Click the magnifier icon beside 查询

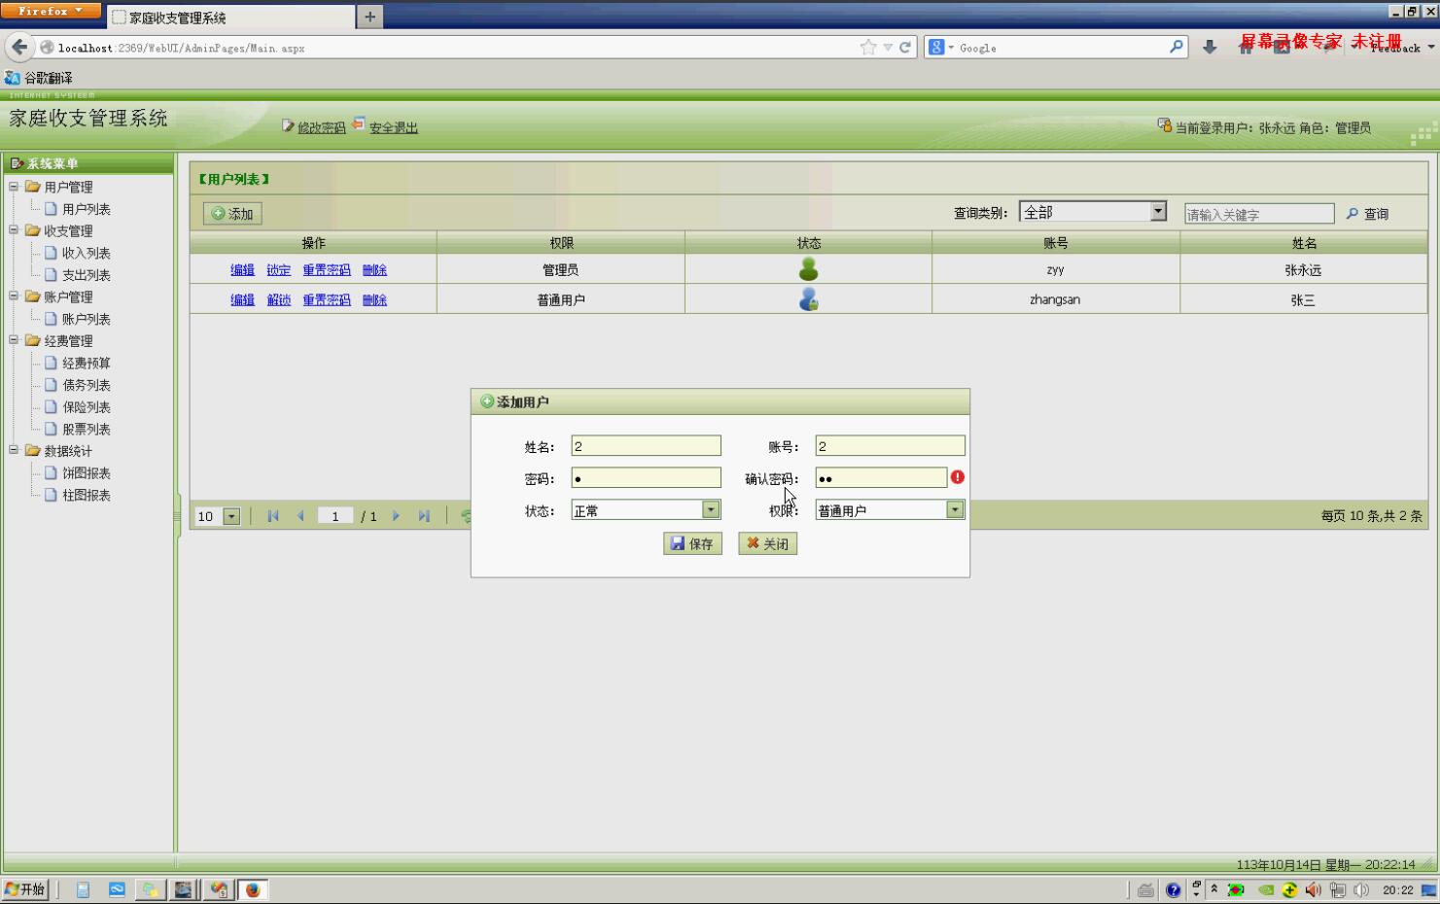(1352, 213)
